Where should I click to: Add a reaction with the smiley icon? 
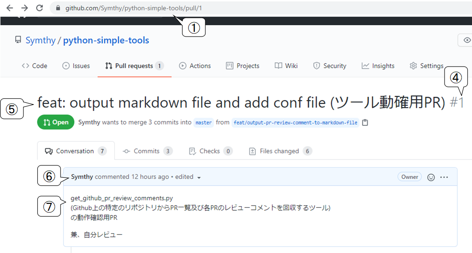431,177
